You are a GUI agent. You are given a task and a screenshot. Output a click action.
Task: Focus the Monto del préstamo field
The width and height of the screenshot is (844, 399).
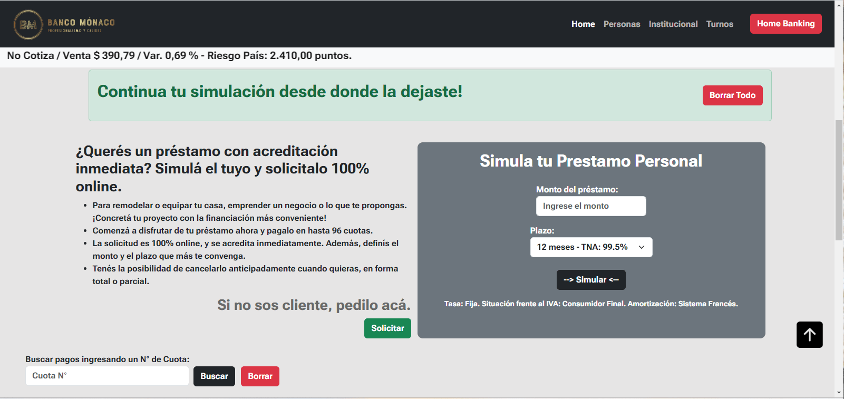(590, 206)
